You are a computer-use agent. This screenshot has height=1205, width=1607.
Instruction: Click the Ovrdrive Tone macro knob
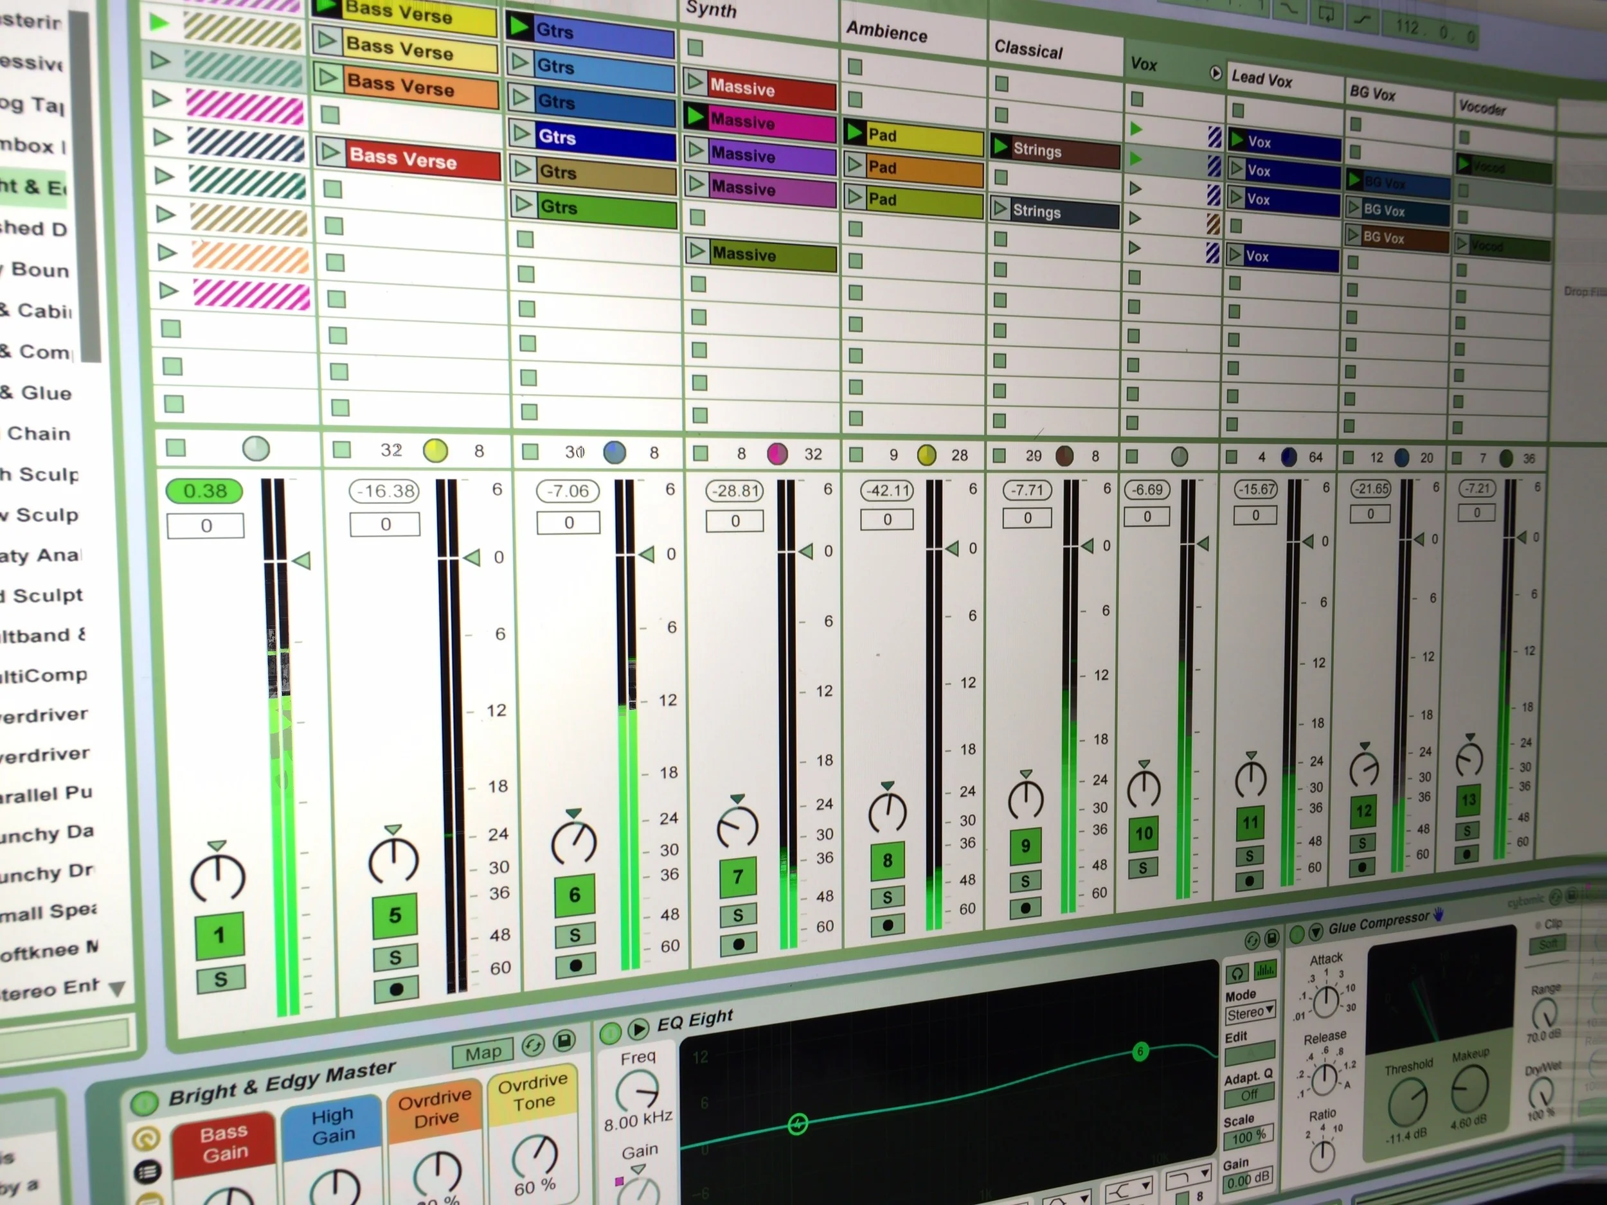(x=535, y=1155)
